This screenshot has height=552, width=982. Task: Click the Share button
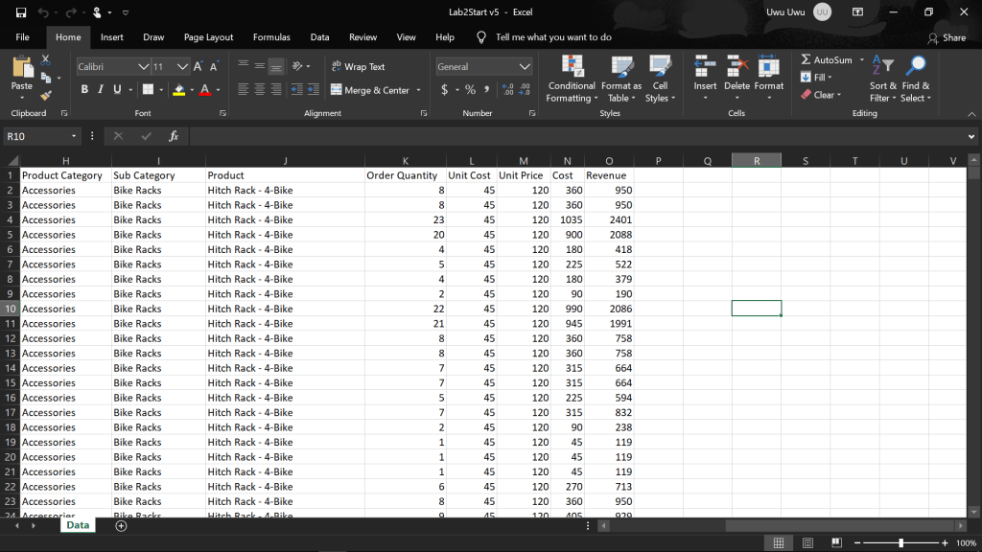click(947, 37)
